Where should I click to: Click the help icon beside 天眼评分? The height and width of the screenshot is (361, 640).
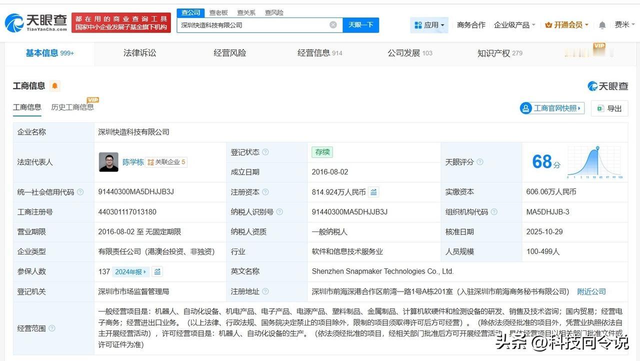[480, 162]
